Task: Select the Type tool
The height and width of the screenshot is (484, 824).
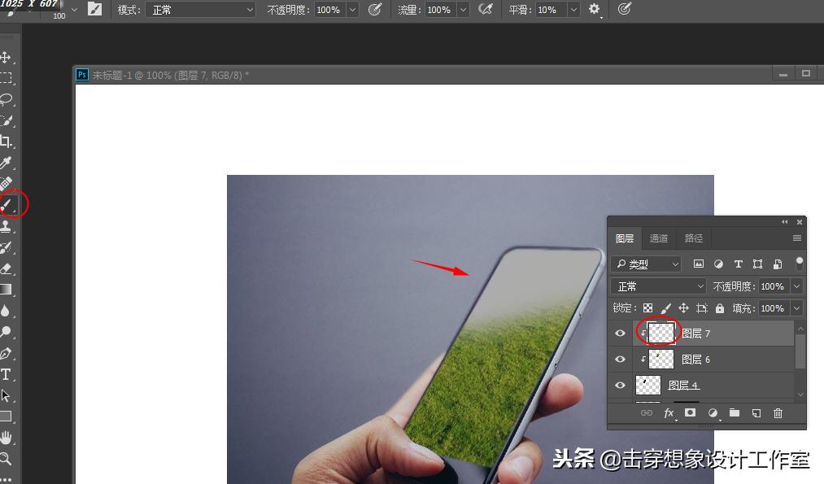Action: [x=7, y=374]
